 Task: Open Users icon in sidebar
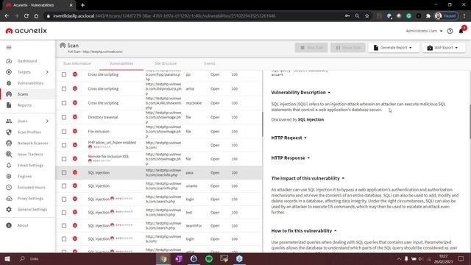coord(9,121)
